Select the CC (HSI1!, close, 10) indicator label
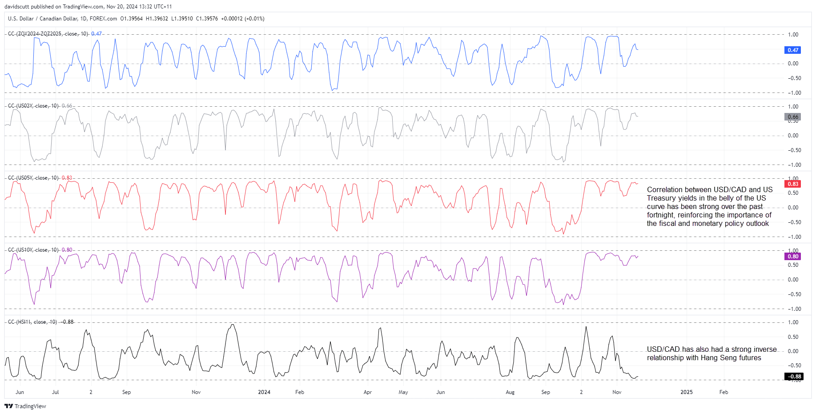 pos(32,322)
